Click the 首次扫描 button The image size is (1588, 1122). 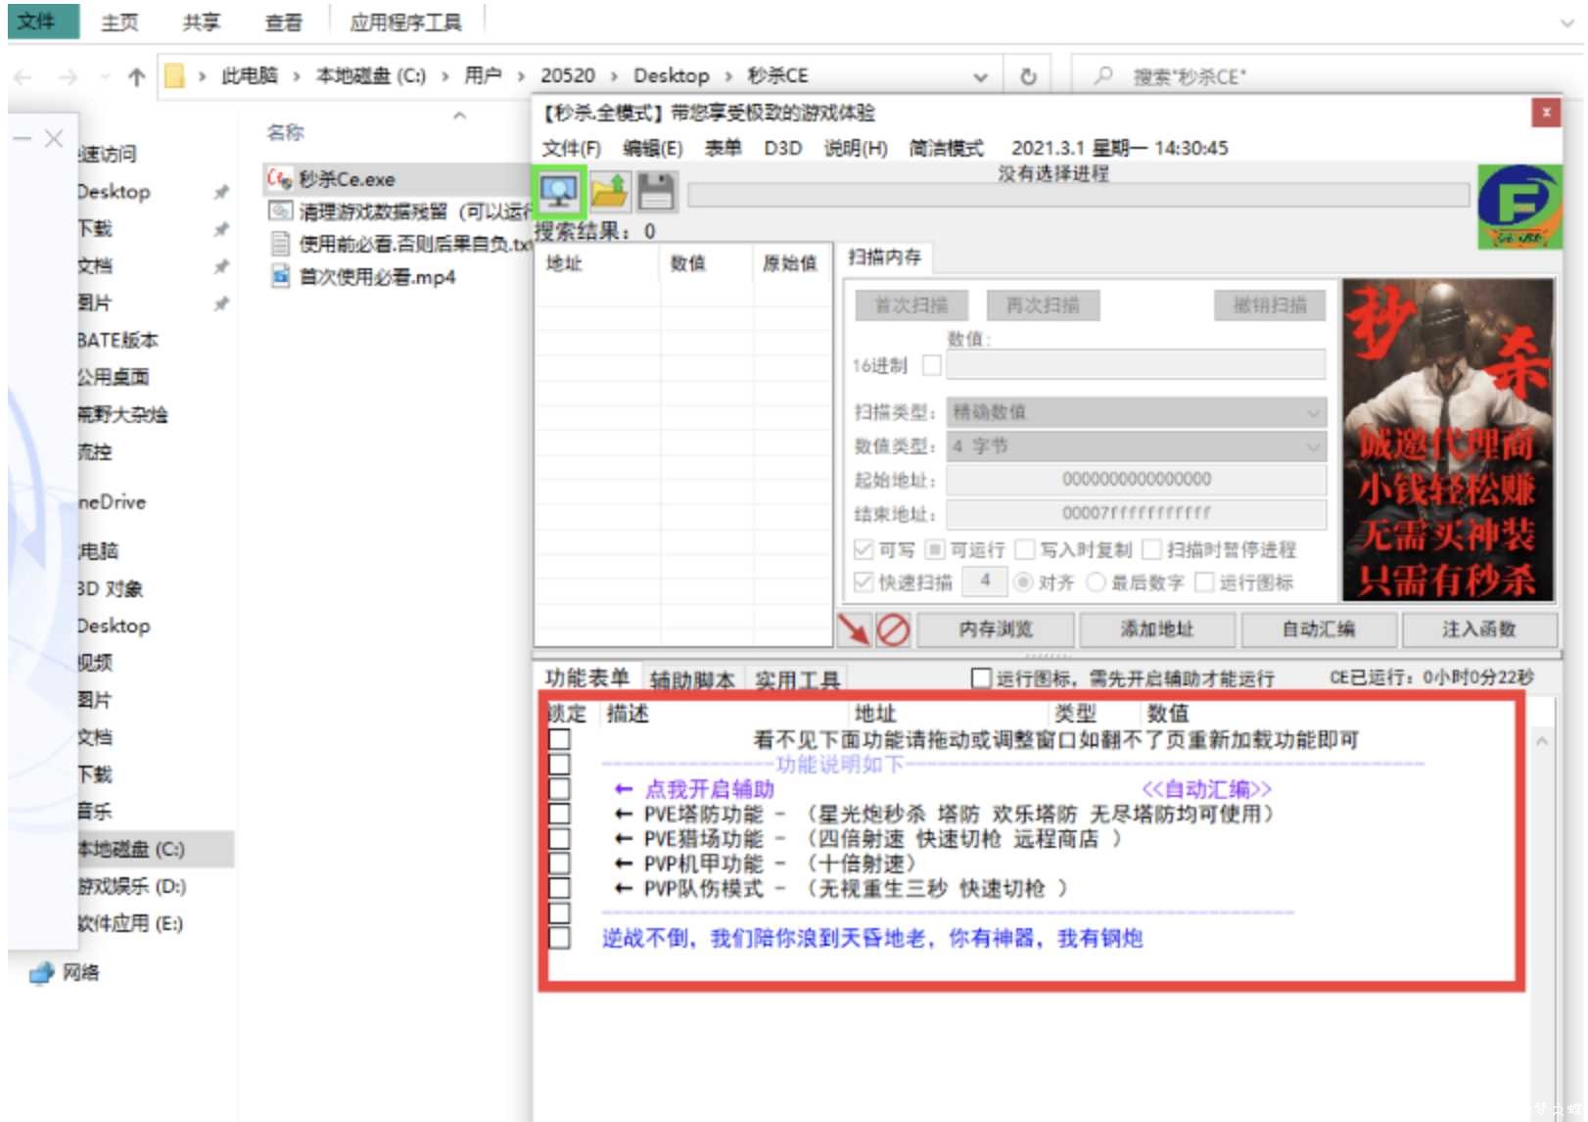(x=911, y=305)
